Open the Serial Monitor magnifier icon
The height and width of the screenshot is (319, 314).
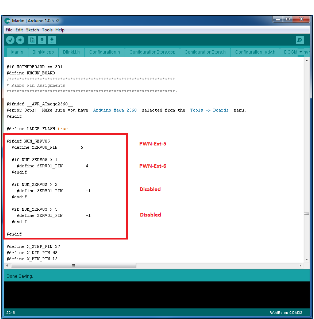pyautogui.click(x=300, y=40)
